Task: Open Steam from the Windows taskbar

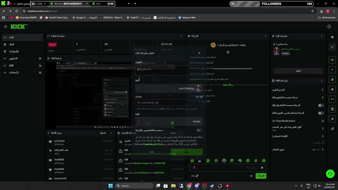Action: tap(212, 186)
